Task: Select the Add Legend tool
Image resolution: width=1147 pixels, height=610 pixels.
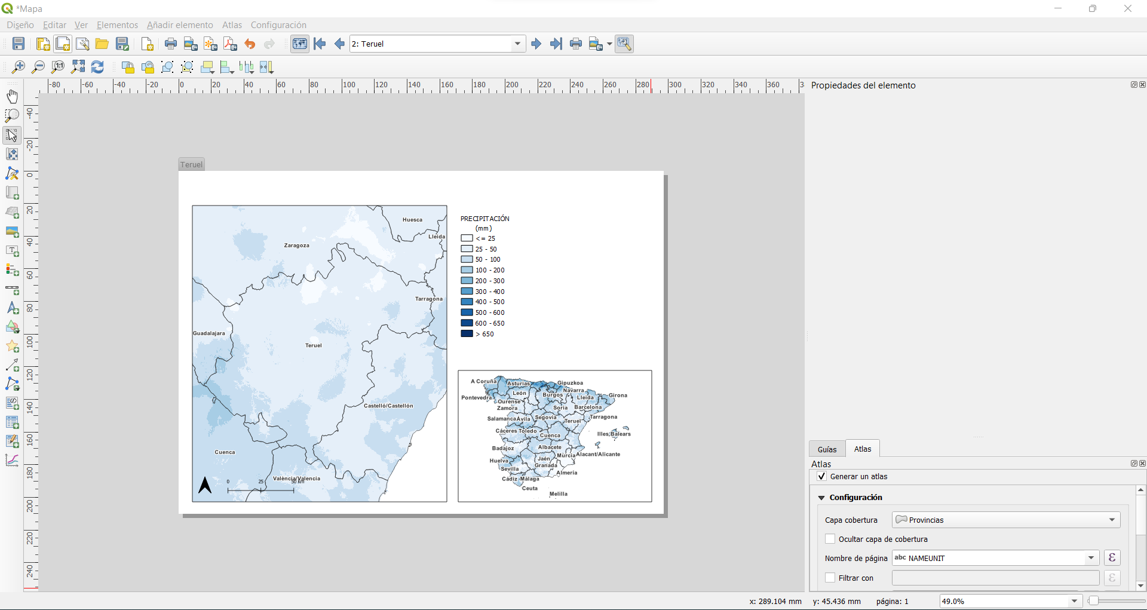Action: 12,271
